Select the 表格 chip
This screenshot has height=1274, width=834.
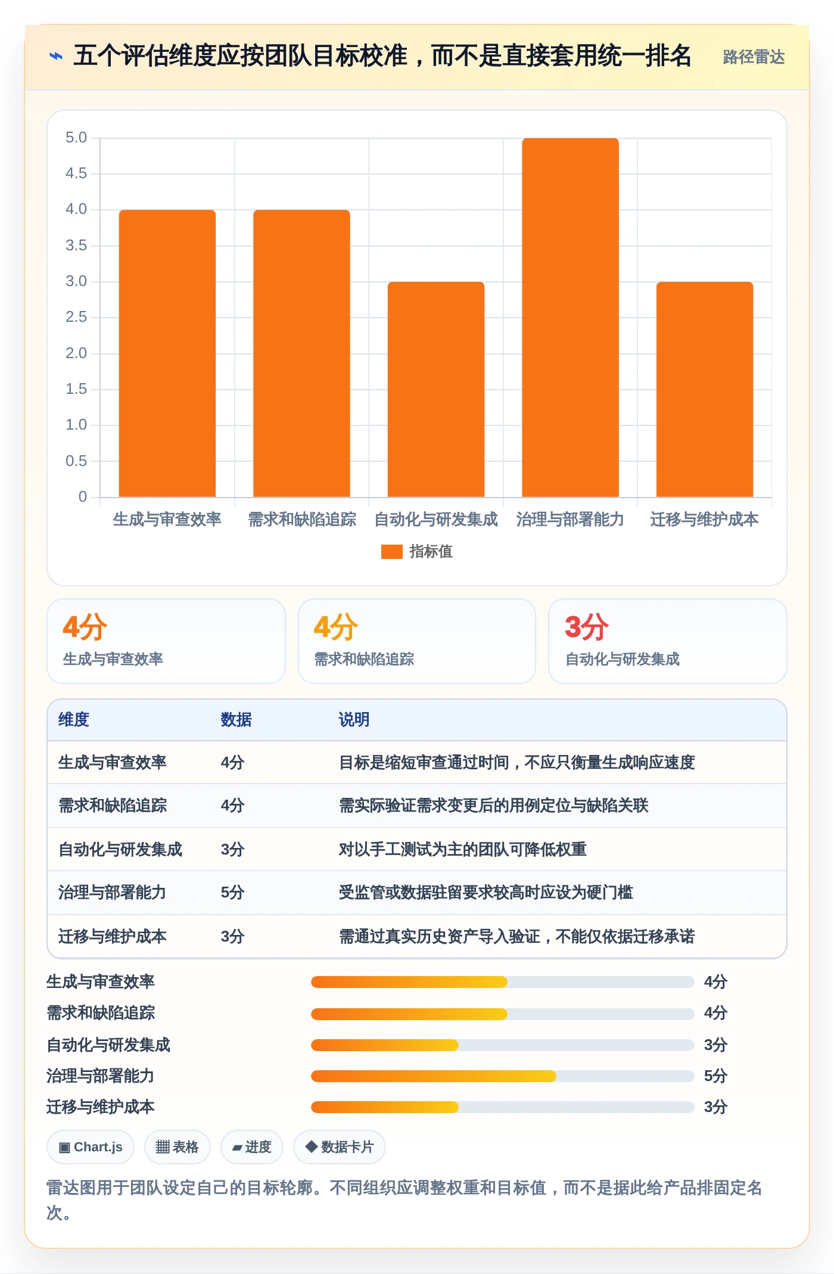click(x=178, y=1147)
